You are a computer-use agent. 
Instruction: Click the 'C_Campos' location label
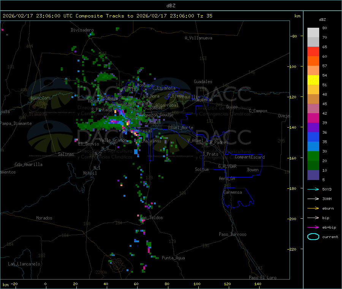click(258, 111)
